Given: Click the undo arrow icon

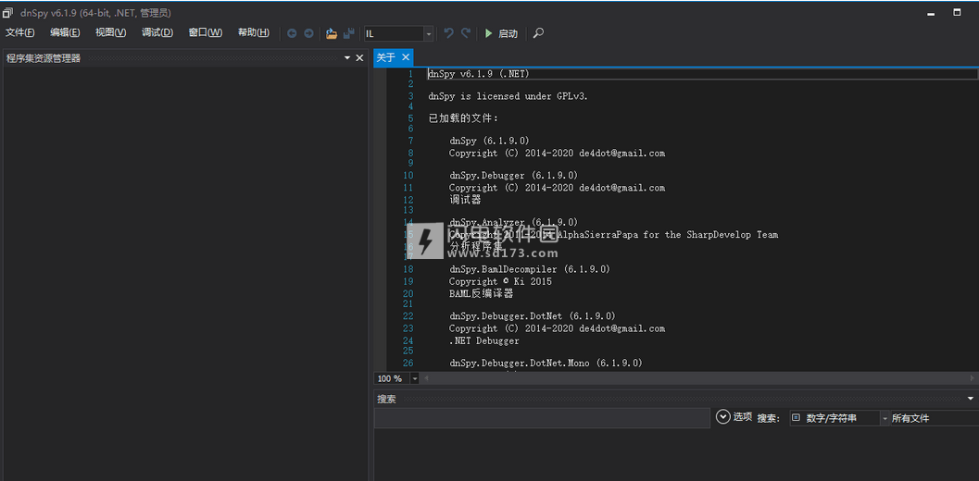Looking at the screenshot, I should click(448, 33).
